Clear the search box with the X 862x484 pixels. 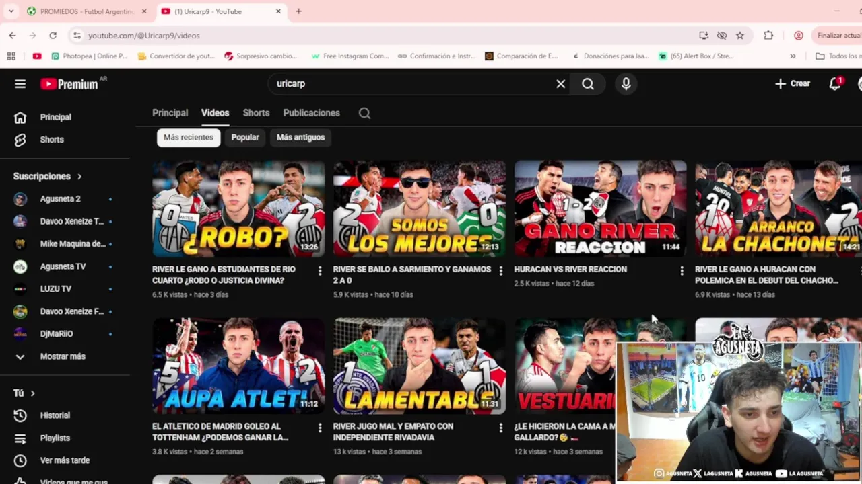(x=560, y=83)
